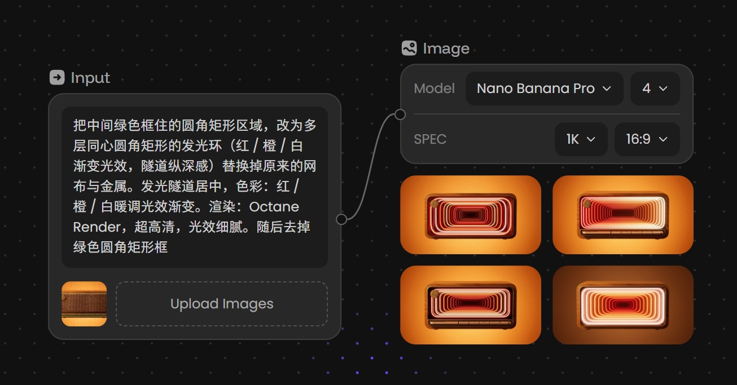Screen dimensions: 737x385
Task: Click the Upload Images button
Action: (222, 304)
